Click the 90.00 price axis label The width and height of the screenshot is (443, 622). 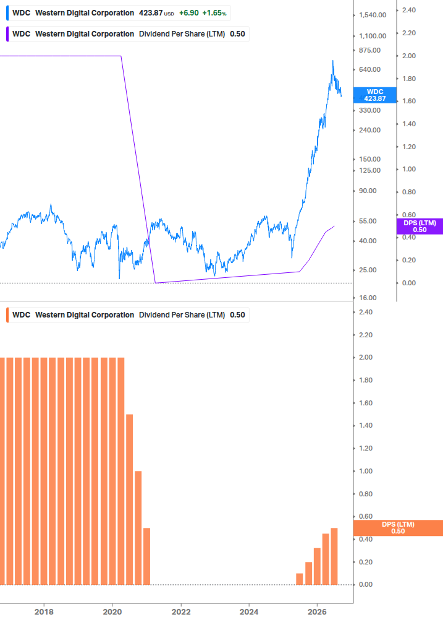368,191
